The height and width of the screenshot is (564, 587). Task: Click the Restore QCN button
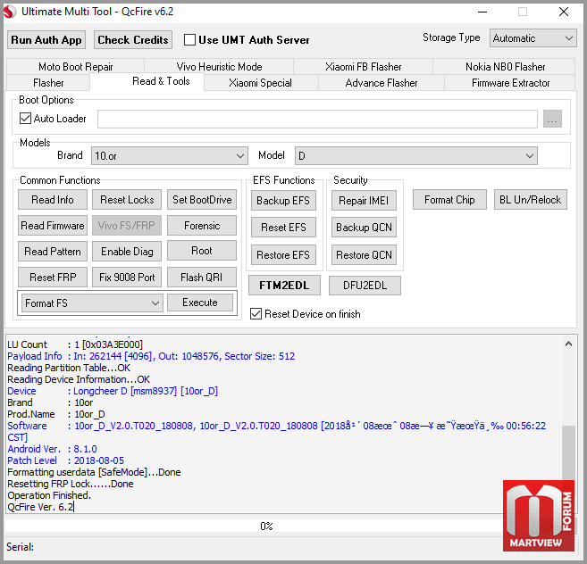coord(364,255)
